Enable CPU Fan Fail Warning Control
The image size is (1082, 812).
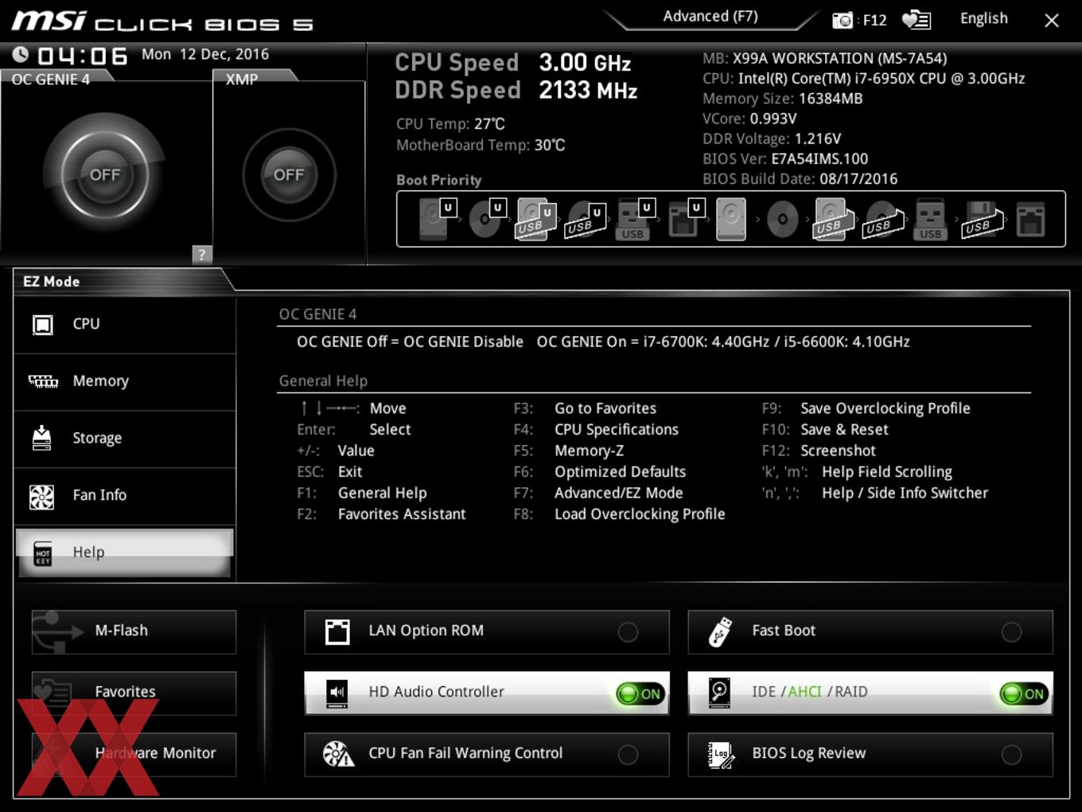[x=487, y=754]
